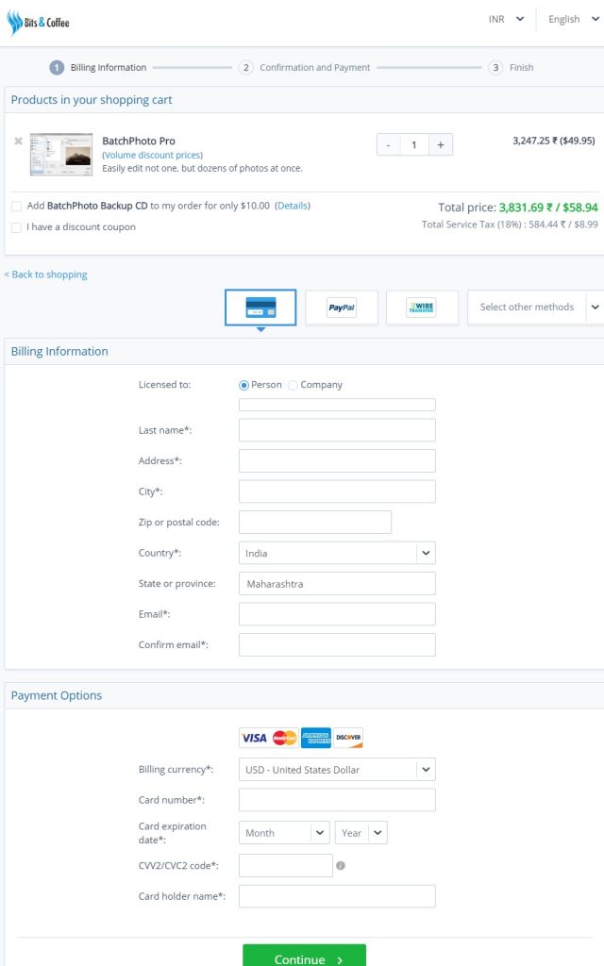Select Billing Information step 1
The image size is (604, 966).
[98, 68]
